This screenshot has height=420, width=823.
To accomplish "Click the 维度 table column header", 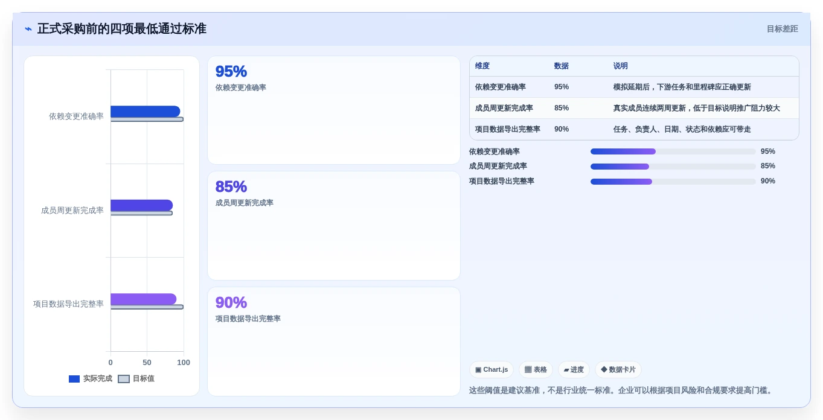I will 482,66.
